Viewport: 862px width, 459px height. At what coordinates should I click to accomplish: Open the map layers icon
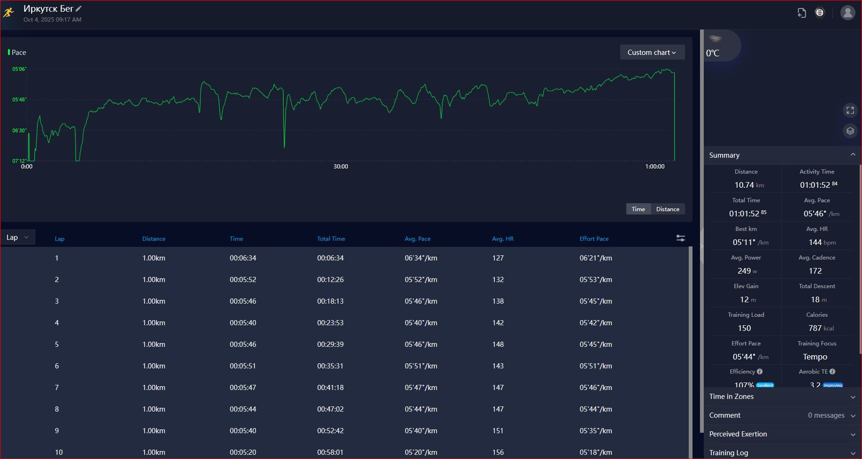[x=850, y=131]
